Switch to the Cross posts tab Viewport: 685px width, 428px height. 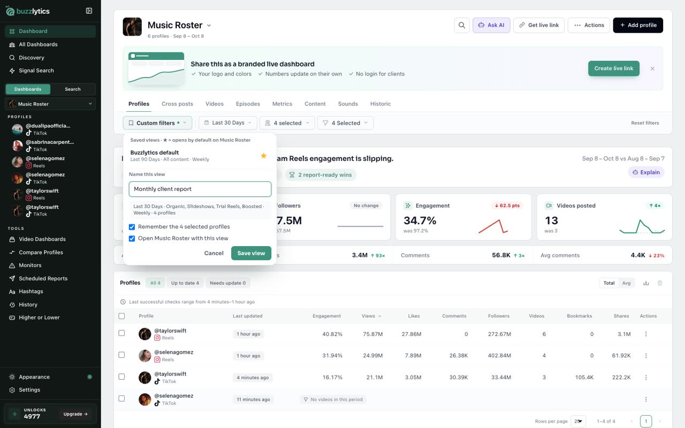[177, 104]
